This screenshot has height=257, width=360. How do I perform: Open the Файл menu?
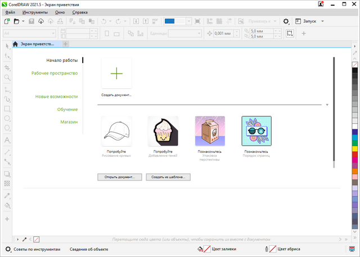coord(10,12)
